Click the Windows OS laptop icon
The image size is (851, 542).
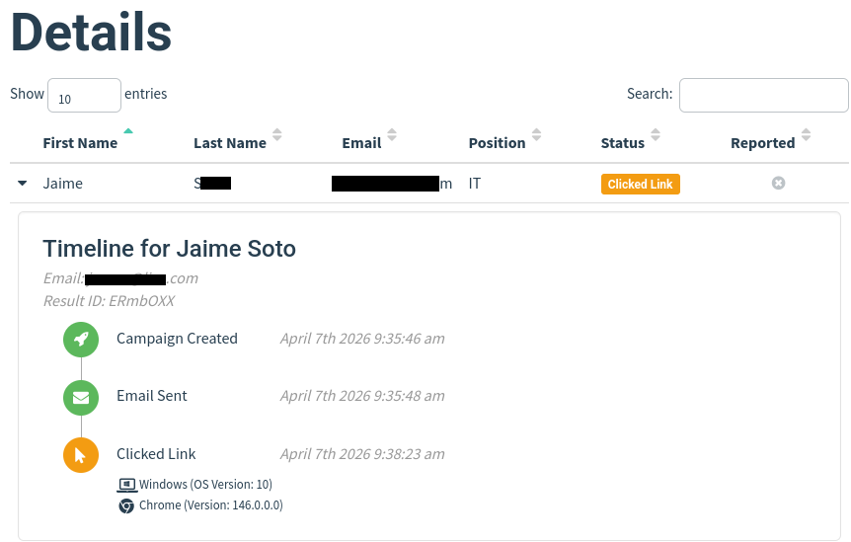[126, 485]
